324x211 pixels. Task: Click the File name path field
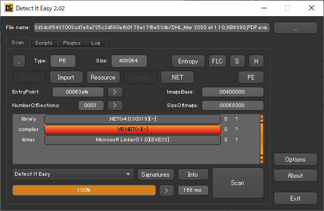152,28
